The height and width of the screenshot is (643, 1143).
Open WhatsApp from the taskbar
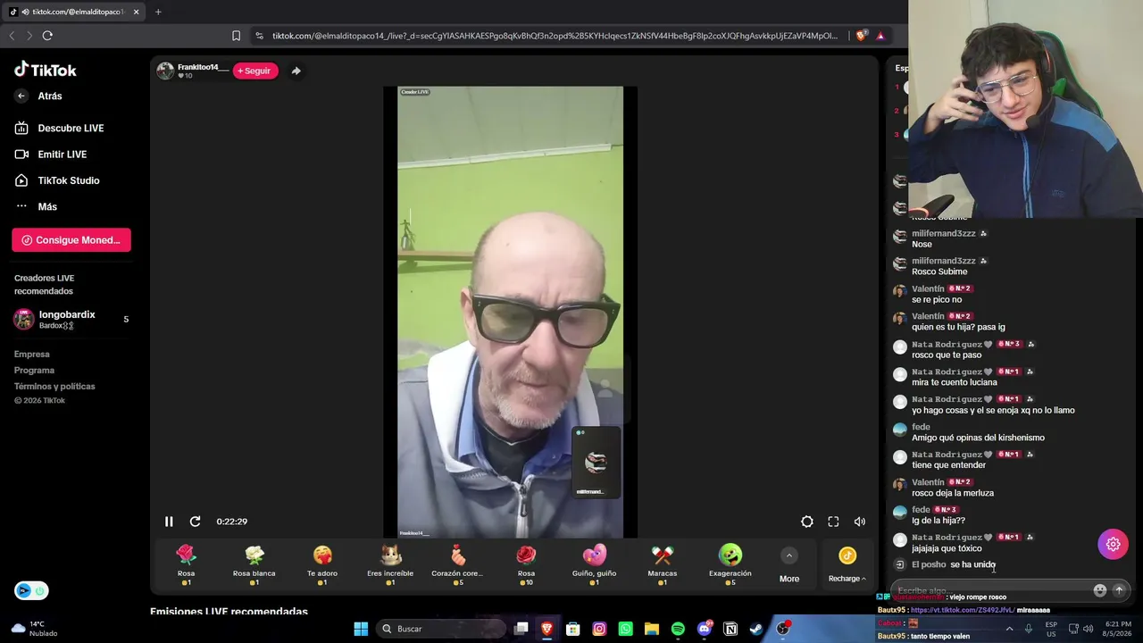(x=625, y=629)
